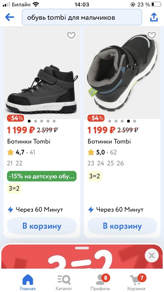Screen dimensions: 164x292
Task: Open the Главная home tab
Action: tap(28, 282)
